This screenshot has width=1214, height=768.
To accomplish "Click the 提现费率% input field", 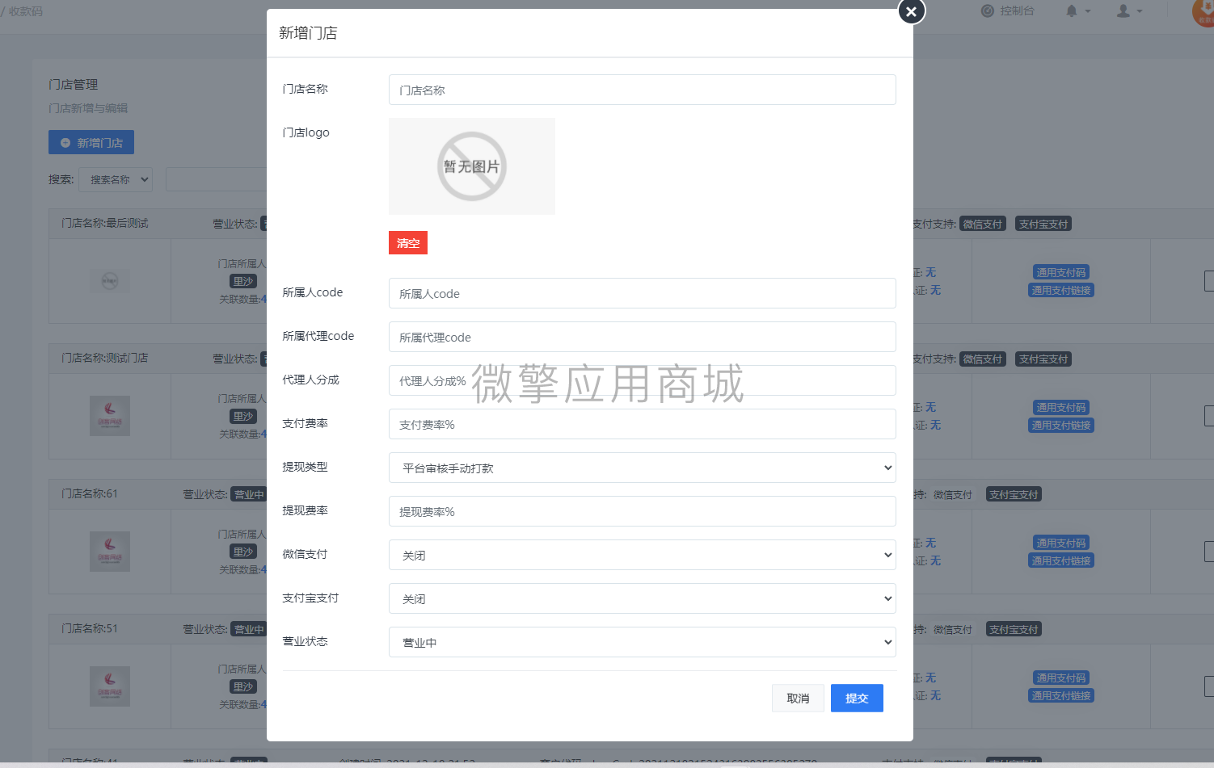I will click(x=642, y=511).
